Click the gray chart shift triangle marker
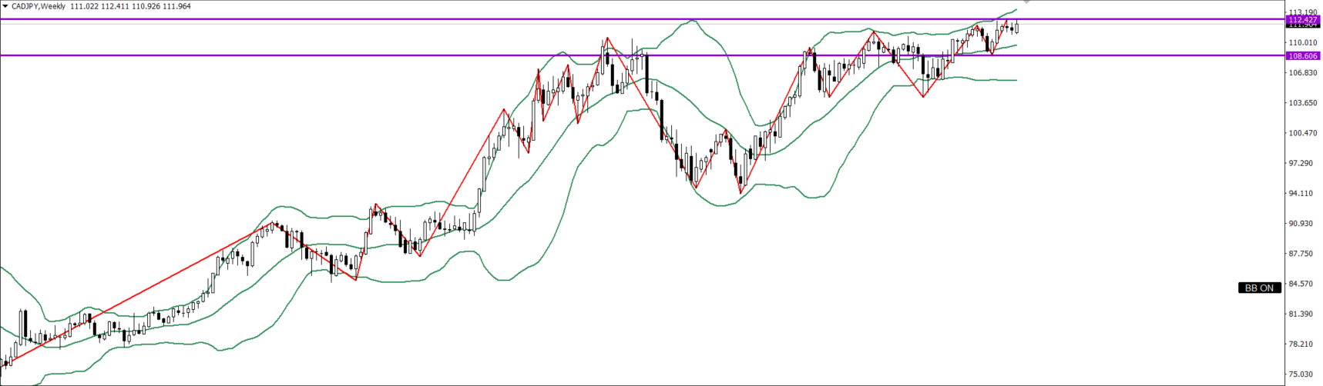The height and width of the screenshot is (386, 1323). [1026, 2]
